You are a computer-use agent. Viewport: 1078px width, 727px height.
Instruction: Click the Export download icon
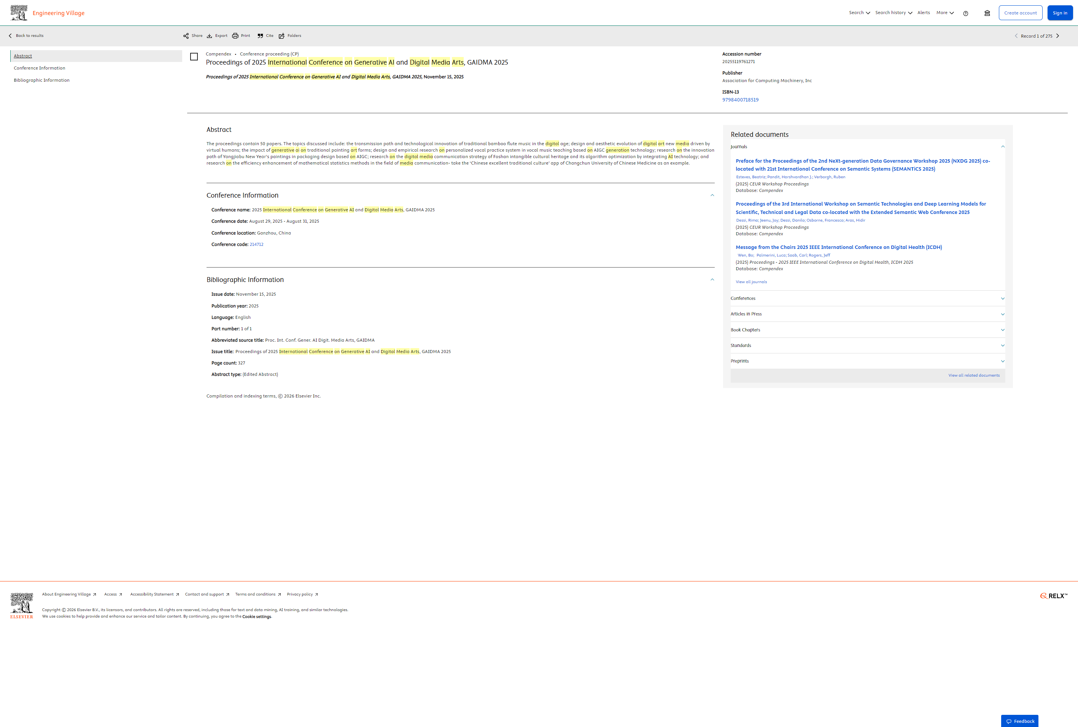point(210,36)
